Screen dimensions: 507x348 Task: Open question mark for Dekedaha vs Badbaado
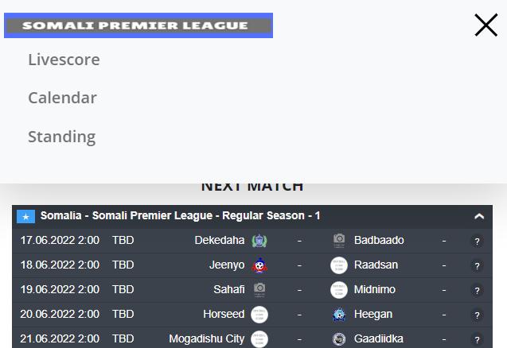(x=477, y=242)
